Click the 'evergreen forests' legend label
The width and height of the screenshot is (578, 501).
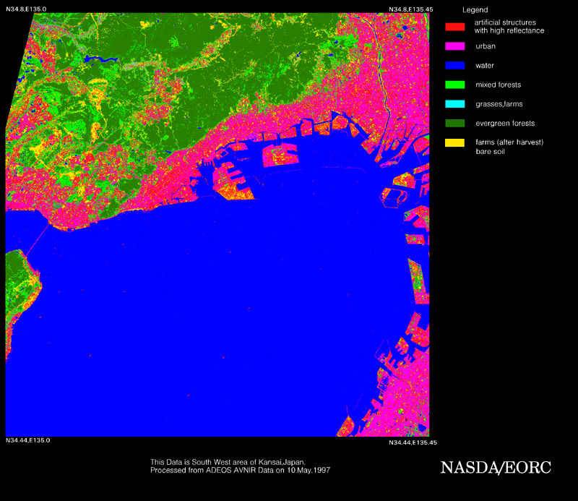pos(505,123)
